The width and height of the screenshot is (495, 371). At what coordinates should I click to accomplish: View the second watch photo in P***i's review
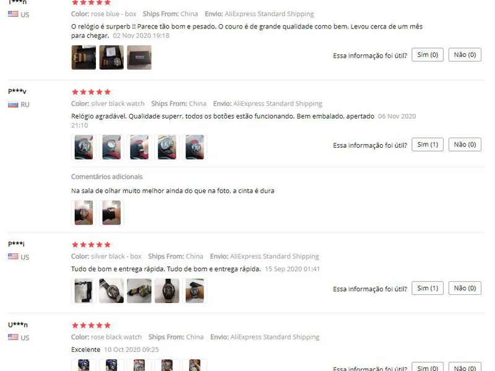[111, 291]
